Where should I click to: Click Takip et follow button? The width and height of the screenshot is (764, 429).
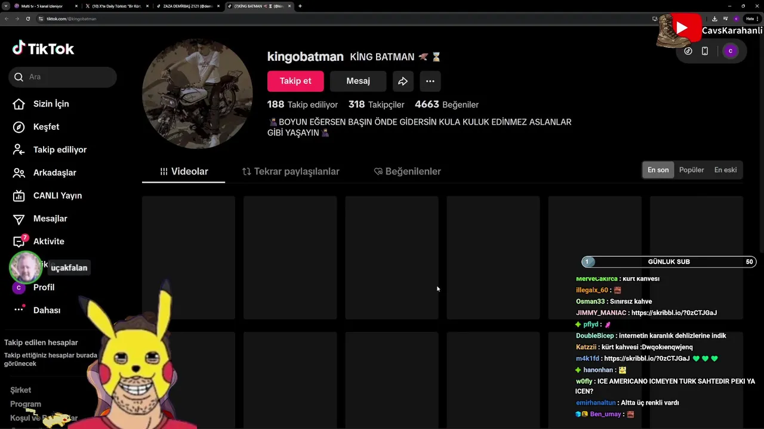pyautogui.click(x=295, y=81)
